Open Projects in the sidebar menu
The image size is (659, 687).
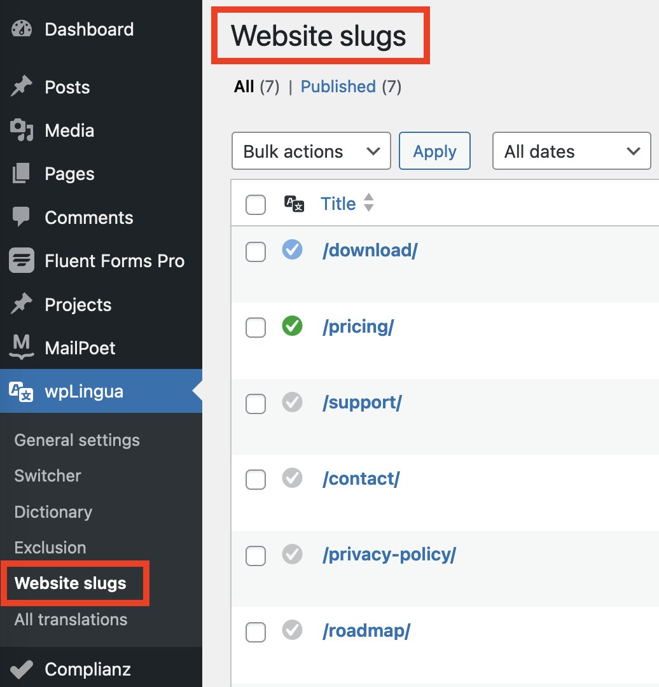click(78, 305)
